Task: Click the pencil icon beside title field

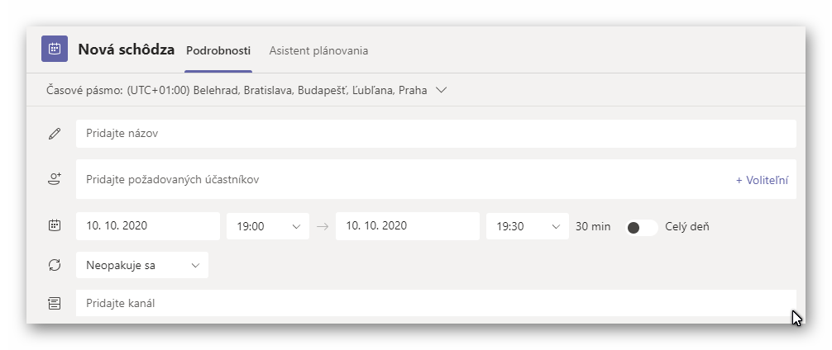Action: coord(55,134)
